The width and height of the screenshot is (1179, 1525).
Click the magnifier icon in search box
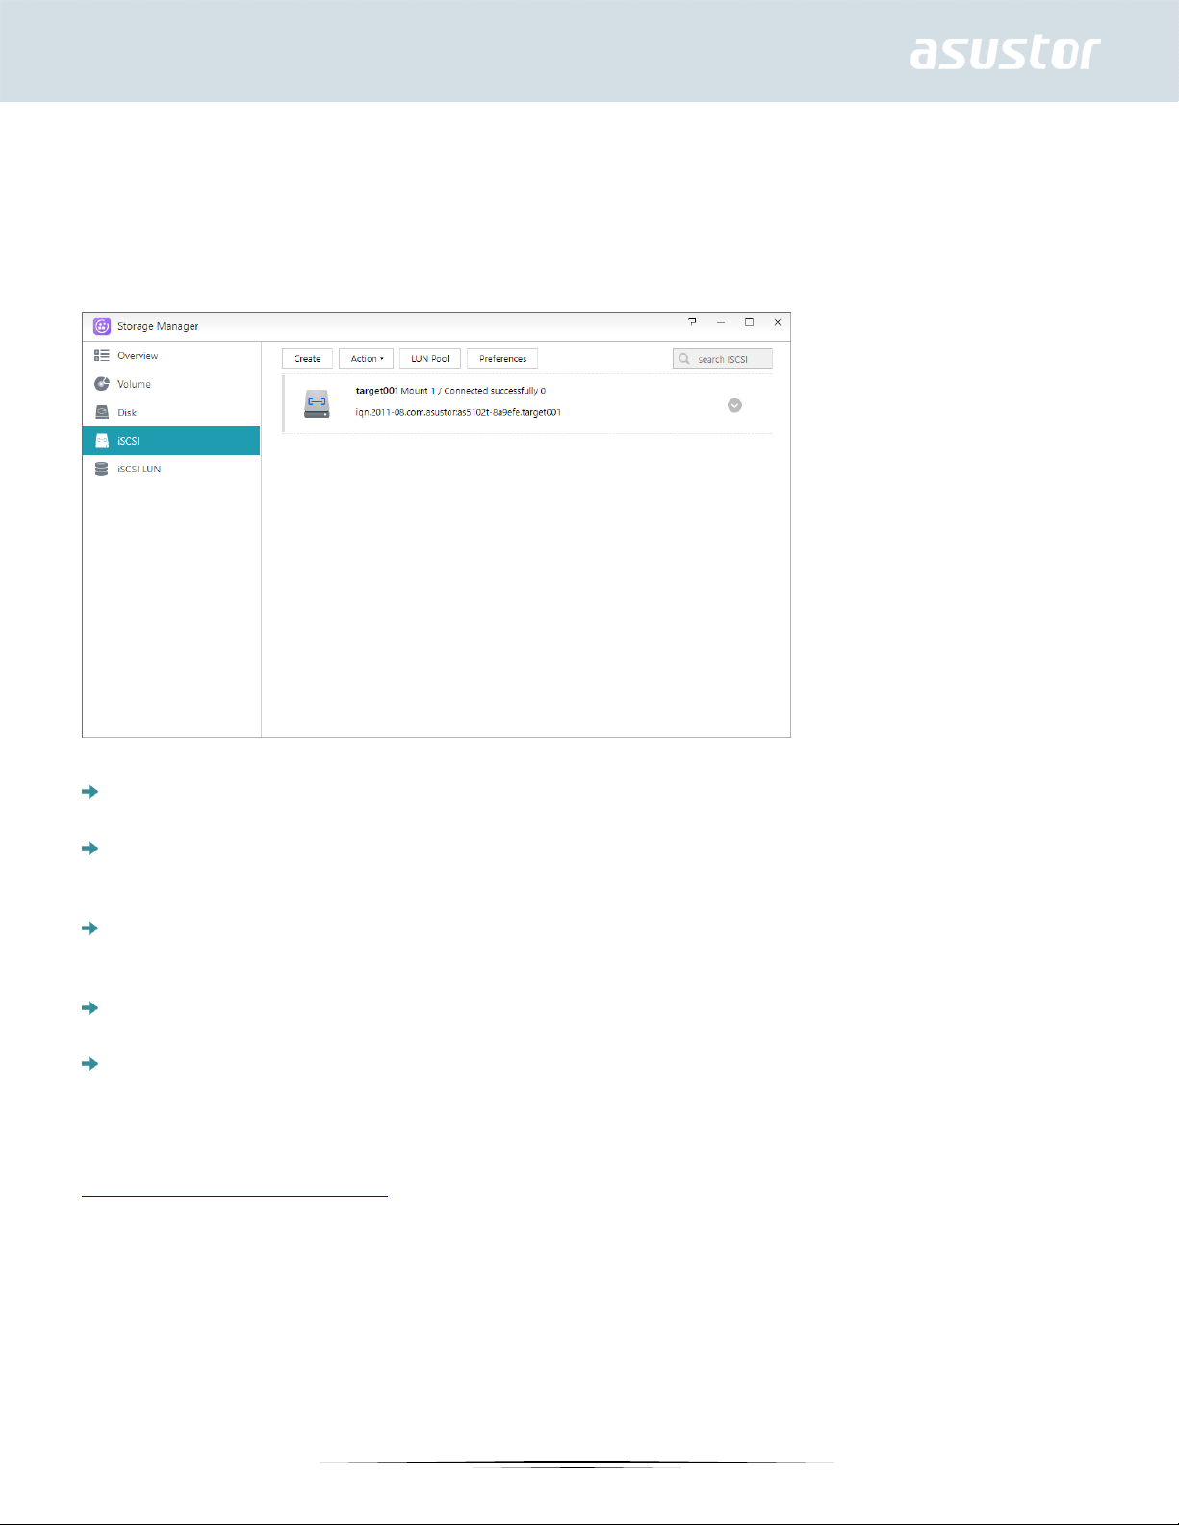click(x=684, y=359)
